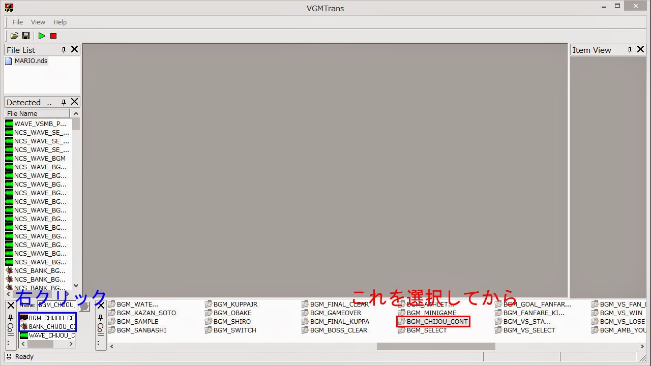Click the MARIO.nds file icon
This screenshot has width=651, height=366.
(9, 61)
